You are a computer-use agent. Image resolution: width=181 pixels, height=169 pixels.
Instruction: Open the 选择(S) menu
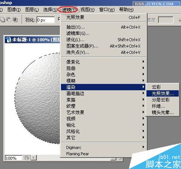coord(50,10)
